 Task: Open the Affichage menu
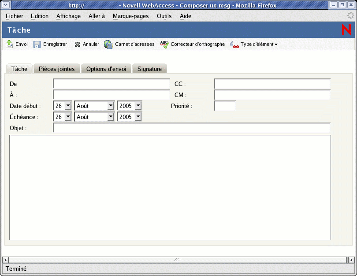pyautogui.click(x=68, y=16)
